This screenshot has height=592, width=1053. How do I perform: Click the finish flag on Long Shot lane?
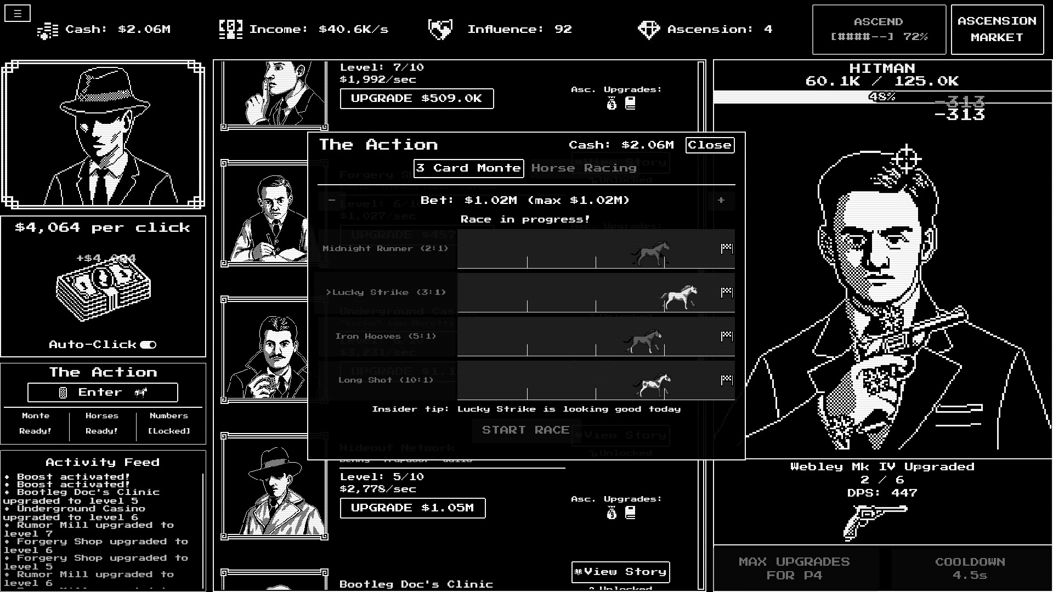point(727,380)
